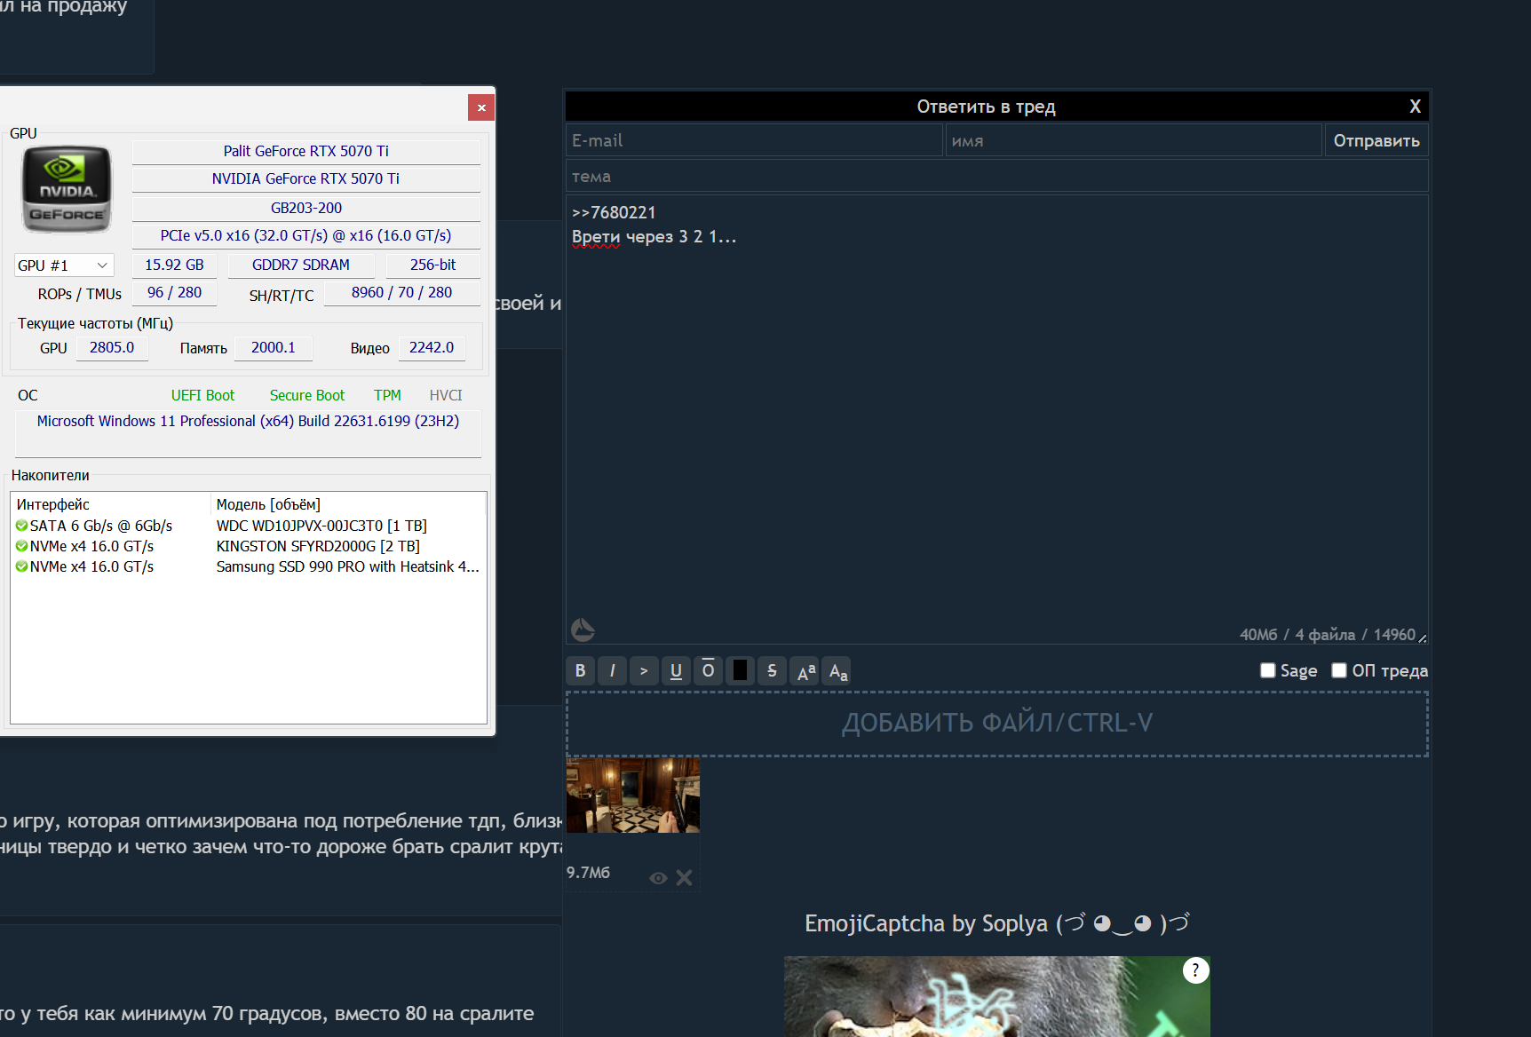Click the 8960 / 70 / 280 shader value
This screenshot has width=1531, height=1037.
click(x=402, y=292)
